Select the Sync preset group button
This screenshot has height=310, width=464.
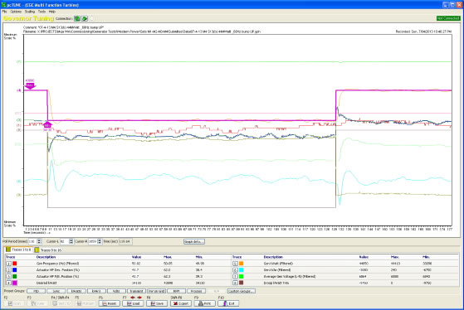pyautogui.click(x=56, y=291)
